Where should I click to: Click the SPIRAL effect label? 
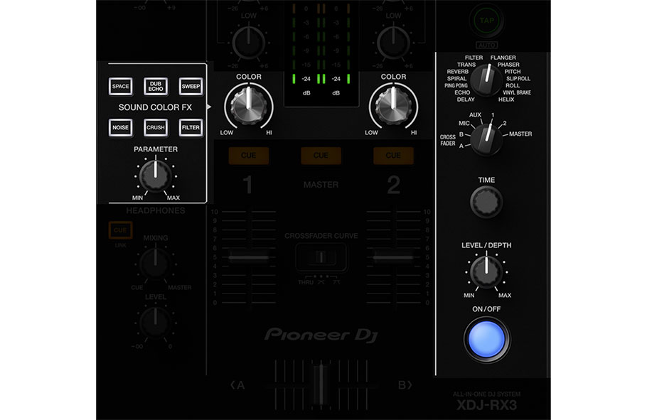pyautogui.click(x=456, y=78)
